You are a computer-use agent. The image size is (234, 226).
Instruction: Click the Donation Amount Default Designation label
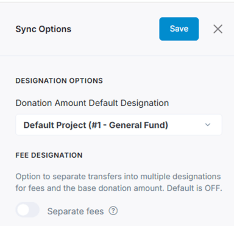92,103
